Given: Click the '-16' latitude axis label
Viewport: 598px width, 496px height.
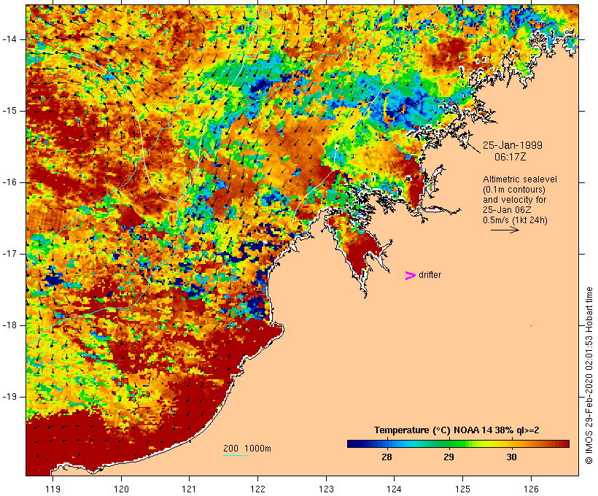Looking at the screenshot, I should [9, 182].
